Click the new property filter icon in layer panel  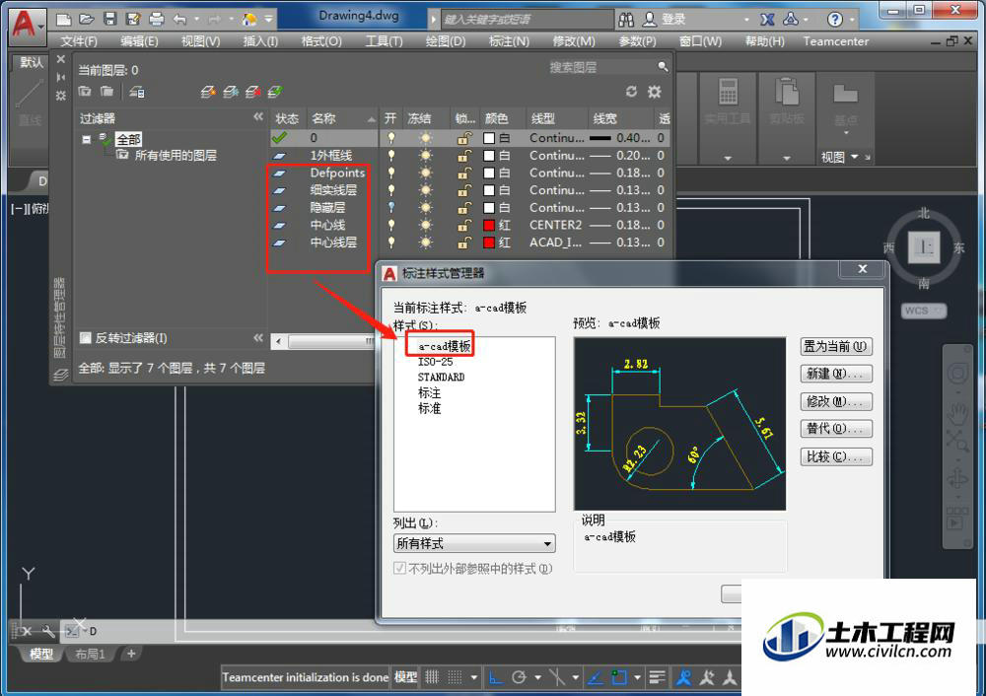85,92
